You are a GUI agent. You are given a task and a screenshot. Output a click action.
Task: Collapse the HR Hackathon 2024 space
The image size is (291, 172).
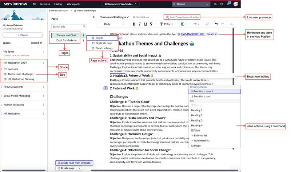2,63
